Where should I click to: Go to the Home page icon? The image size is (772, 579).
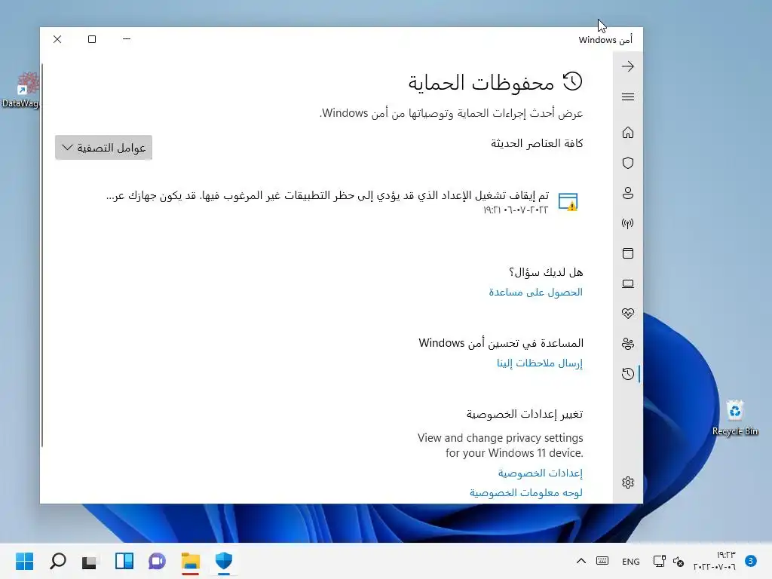[x=628, y=133]
